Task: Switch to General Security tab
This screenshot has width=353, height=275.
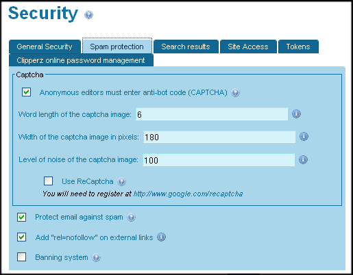Action: pos(45,47)
